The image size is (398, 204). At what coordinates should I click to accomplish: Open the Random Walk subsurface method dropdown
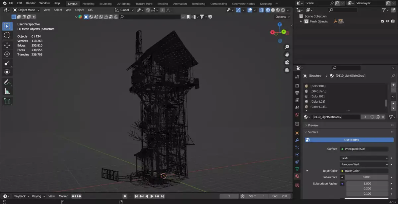(364, 164)
